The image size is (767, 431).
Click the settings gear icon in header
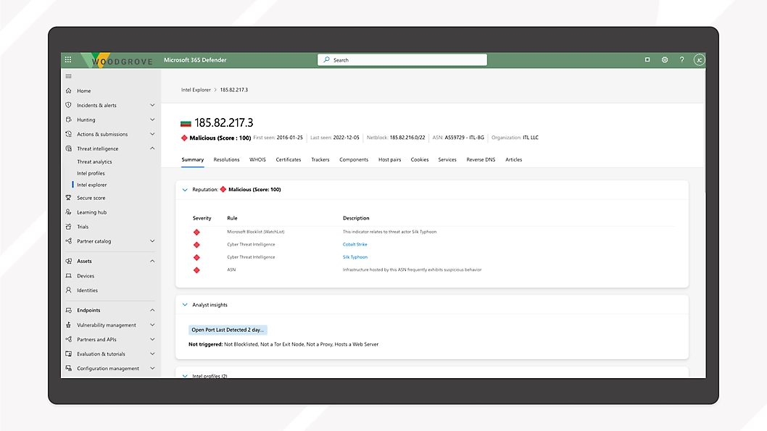[x=664, y=60]
